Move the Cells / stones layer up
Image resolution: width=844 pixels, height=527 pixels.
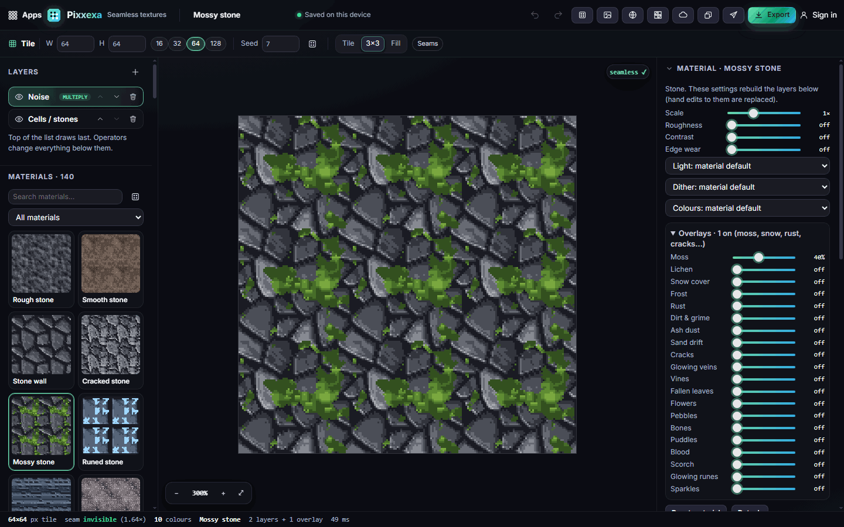(100, 119)
